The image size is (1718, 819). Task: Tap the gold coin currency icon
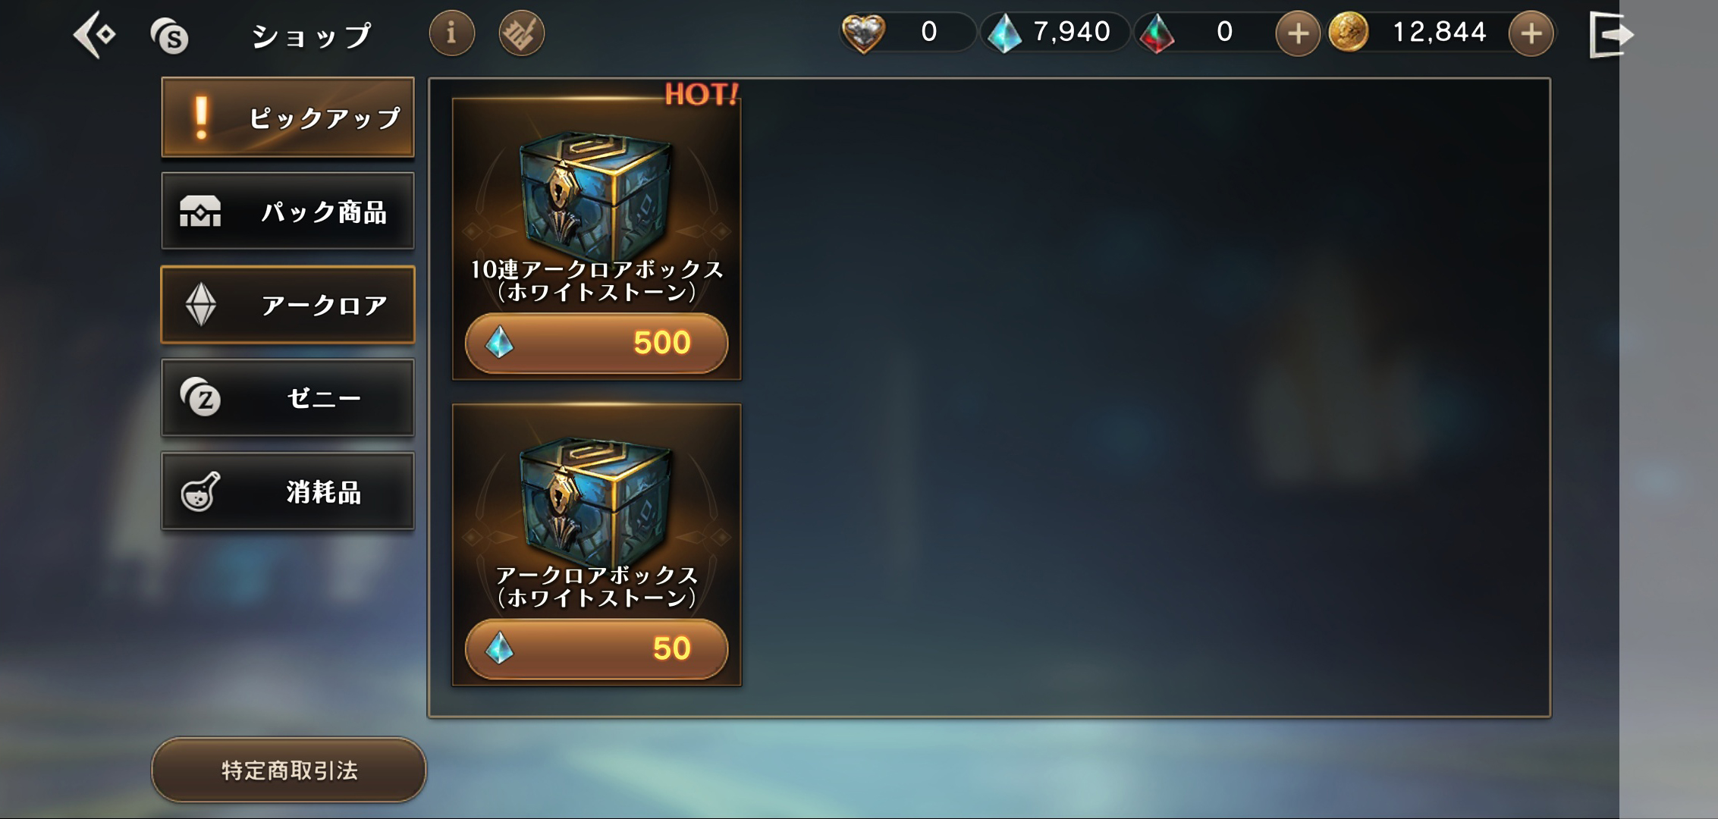1348,33
